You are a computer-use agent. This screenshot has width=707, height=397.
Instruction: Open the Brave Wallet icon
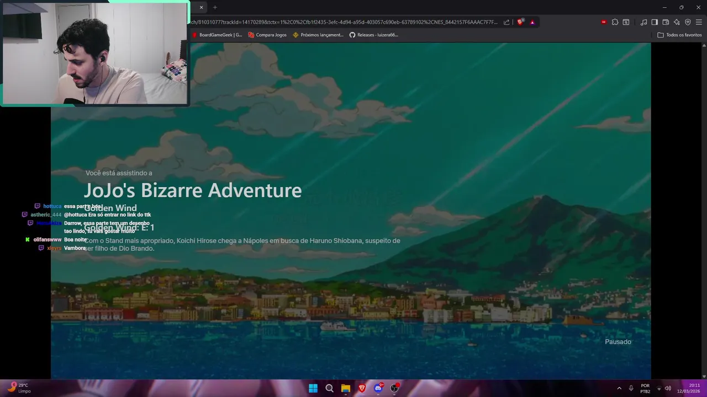tap(666, 22)
